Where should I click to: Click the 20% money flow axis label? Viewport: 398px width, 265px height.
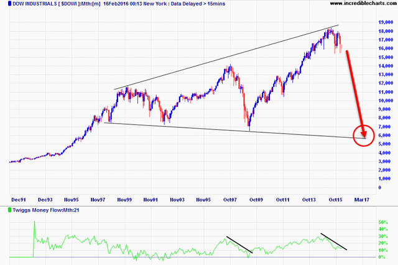click(383, 243)
